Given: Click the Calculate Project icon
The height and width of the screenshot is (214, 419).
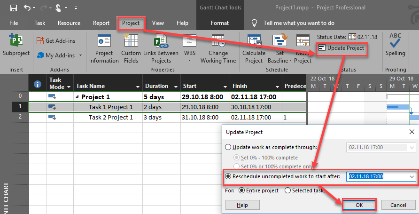Looking at the screenshot, I should [254, 41].
